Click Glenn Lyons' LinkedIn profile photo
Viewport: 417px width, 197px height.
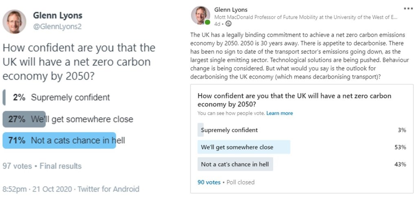[200, 15]
